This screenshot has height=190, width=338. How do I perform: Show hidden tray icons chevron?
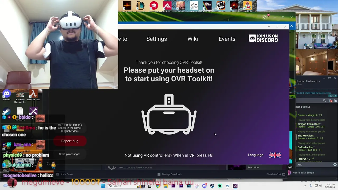tap(305, 186)
